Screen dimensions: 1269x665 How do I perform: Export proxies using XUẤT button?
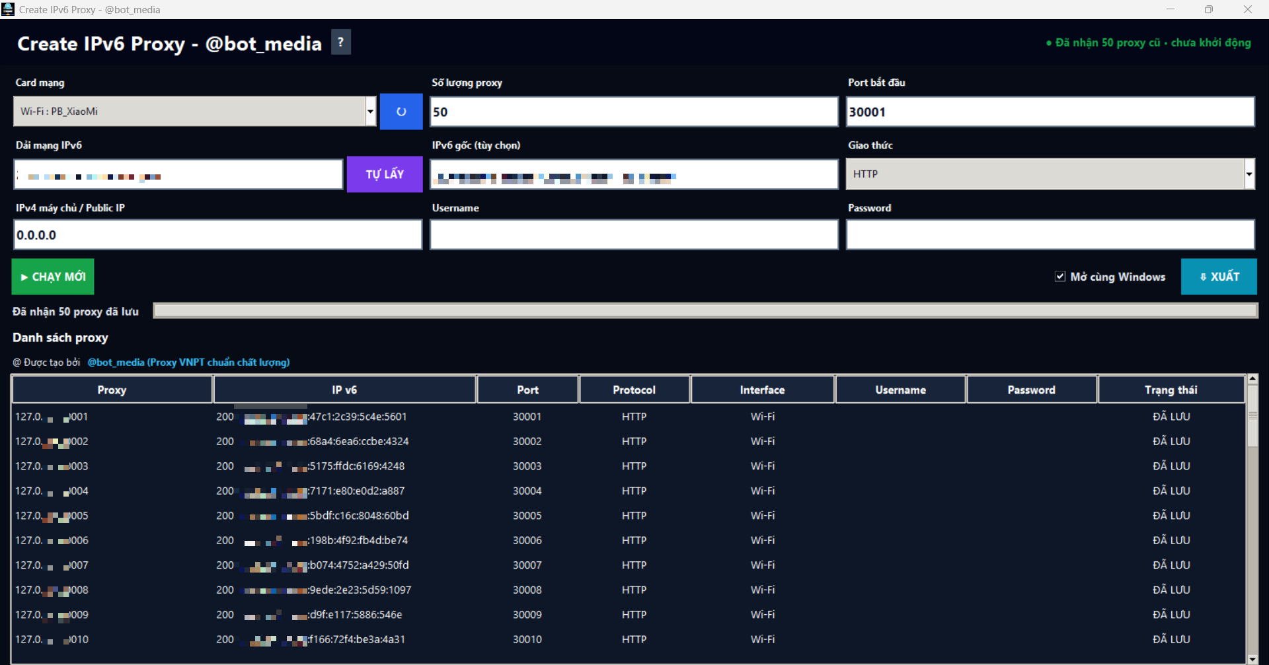tap(1219, 277)
